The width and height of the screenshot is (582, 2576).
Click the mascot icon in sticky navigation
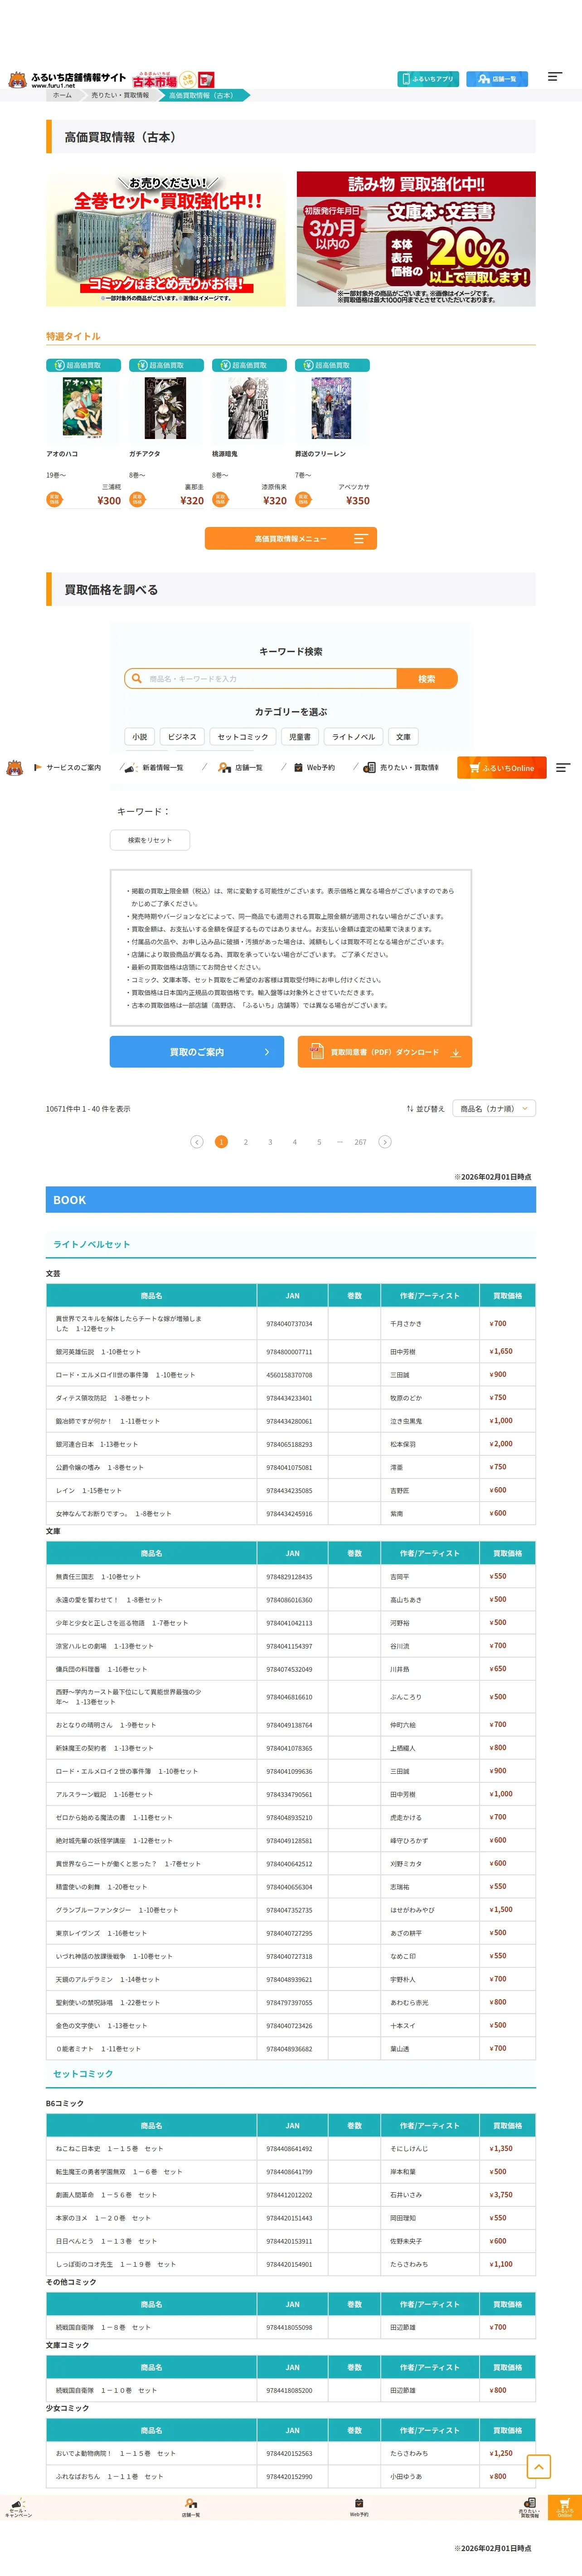(x=15, y=768)
